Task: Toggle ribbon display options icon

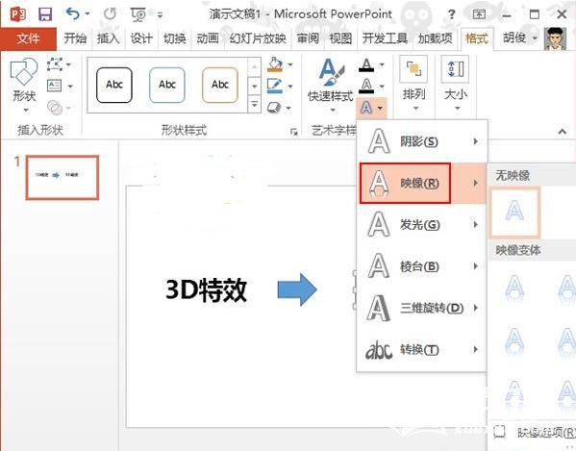Action: 479,14
